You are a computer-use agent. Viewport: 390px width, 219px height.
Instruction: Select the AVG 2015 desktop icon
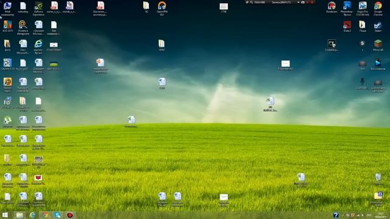click(7, 26)
